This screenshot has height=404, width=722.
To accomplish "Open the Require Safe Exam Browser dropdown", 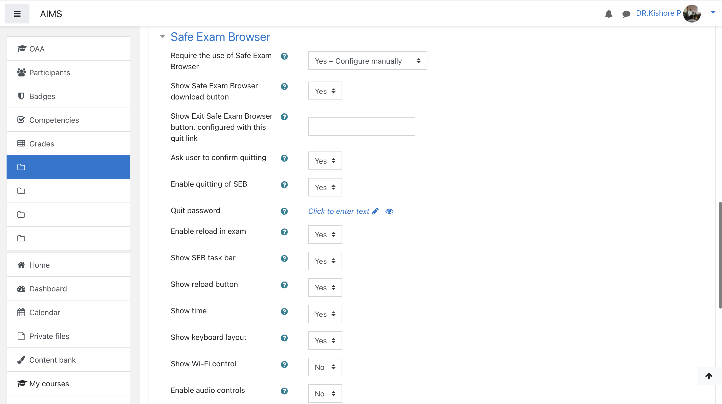I will pyautogui.click(x=368, y=61).
